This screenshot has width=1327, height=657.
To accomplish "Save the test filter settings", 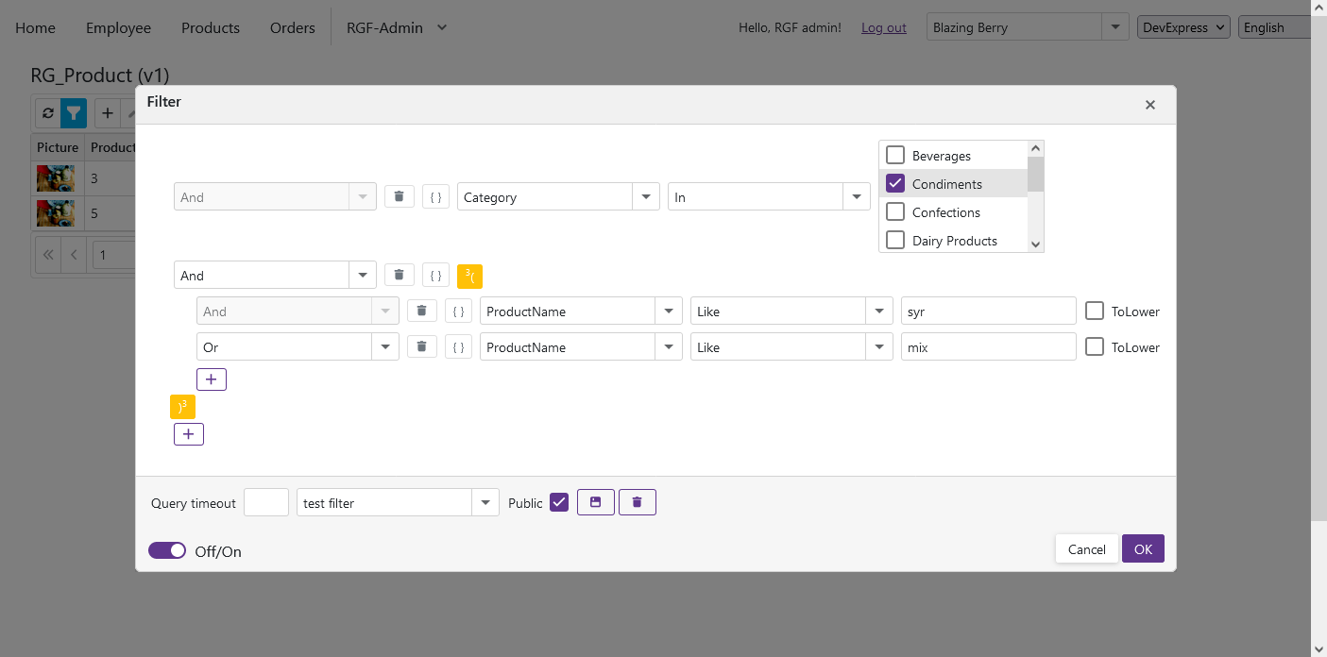I will coord(596,502).
